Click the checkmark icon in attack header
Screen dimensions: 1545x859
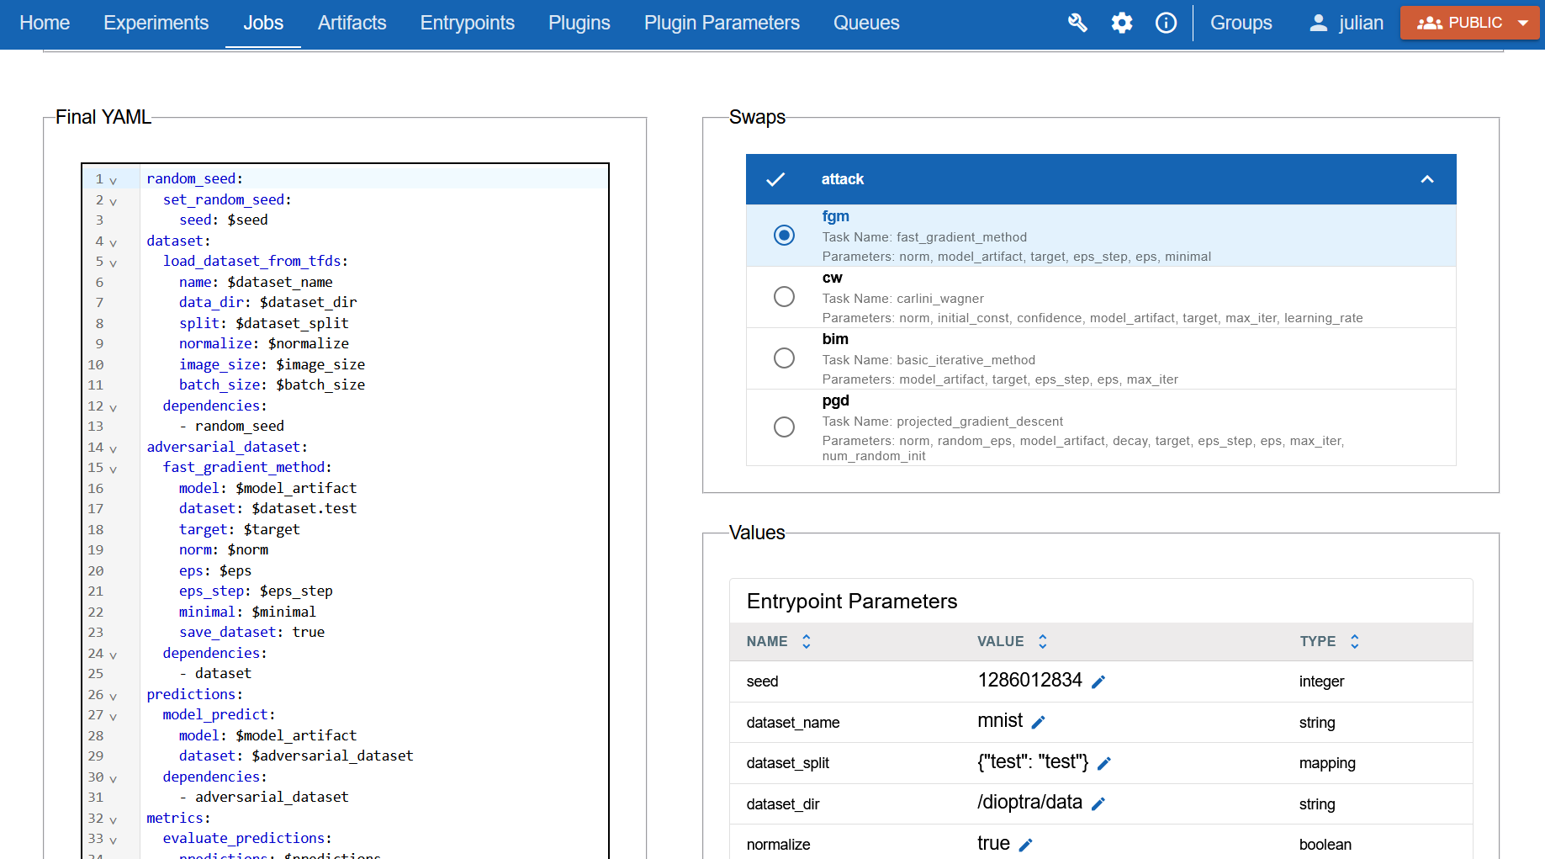[775, 179]
